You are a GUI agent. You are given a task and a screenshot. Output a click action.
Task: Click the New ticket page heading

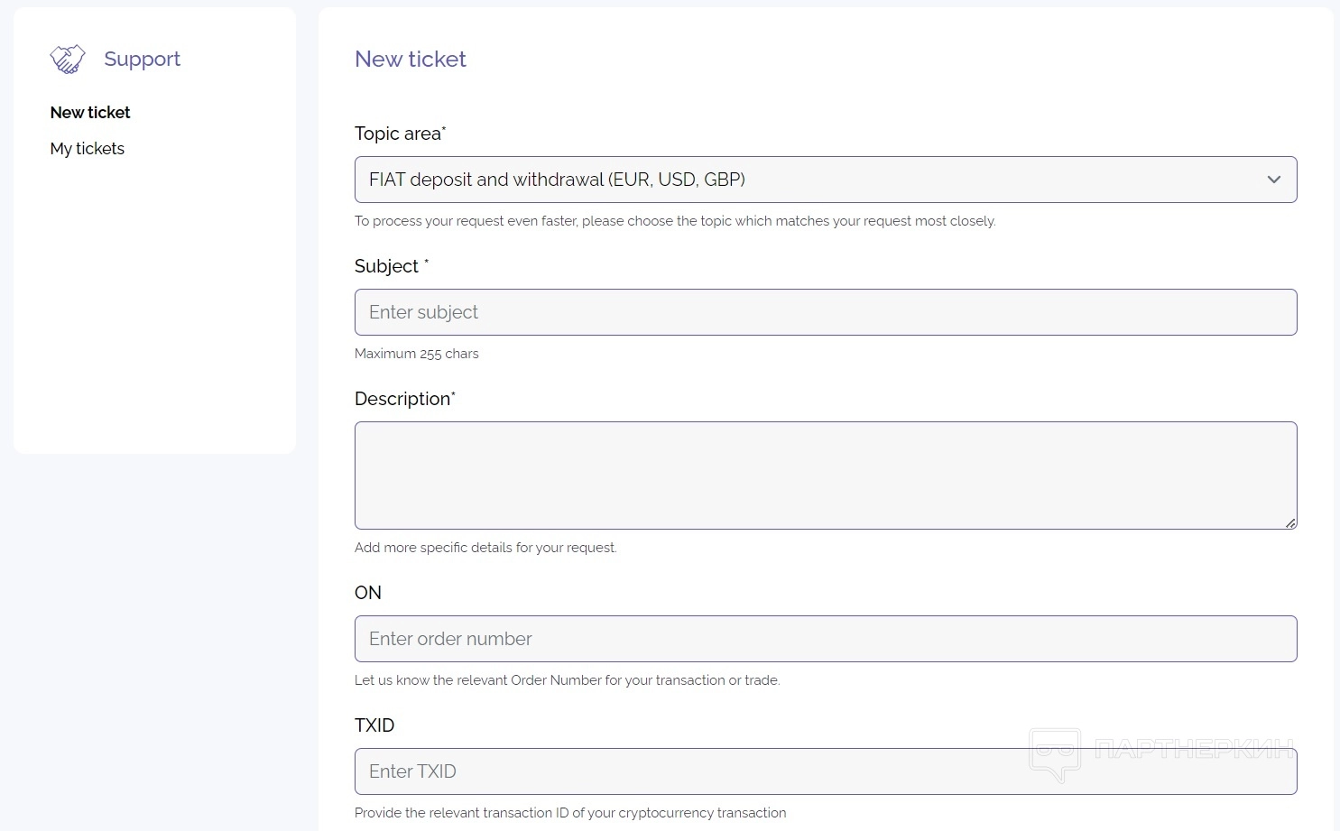click(x=411, y=60)
